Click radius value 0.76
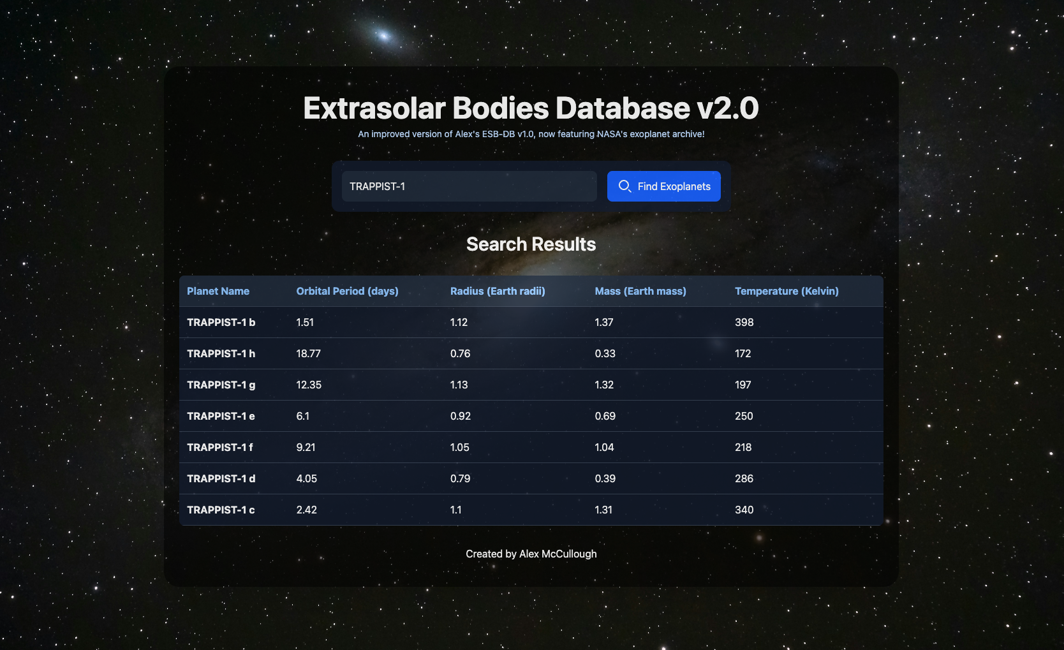The image size is (1064, 650). (460, 353)
